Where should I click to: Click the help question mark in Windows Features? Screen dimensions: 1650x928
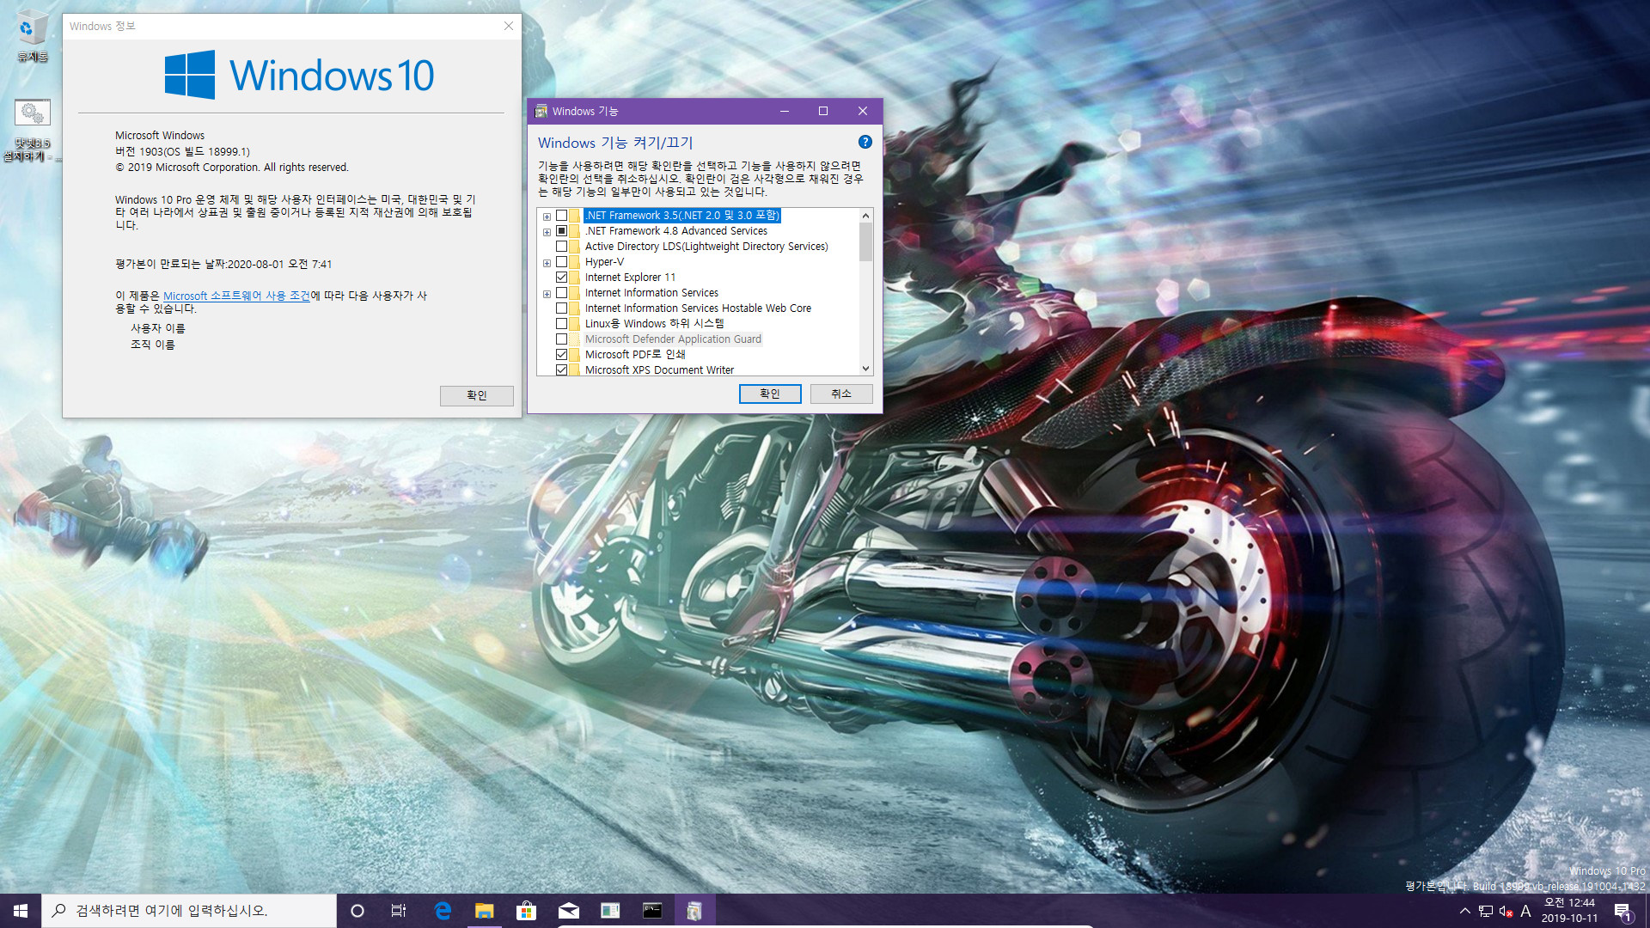[865, 142]
